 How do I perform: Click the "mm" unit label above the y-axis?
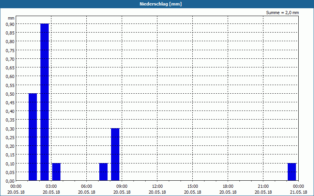click(11, 18)
